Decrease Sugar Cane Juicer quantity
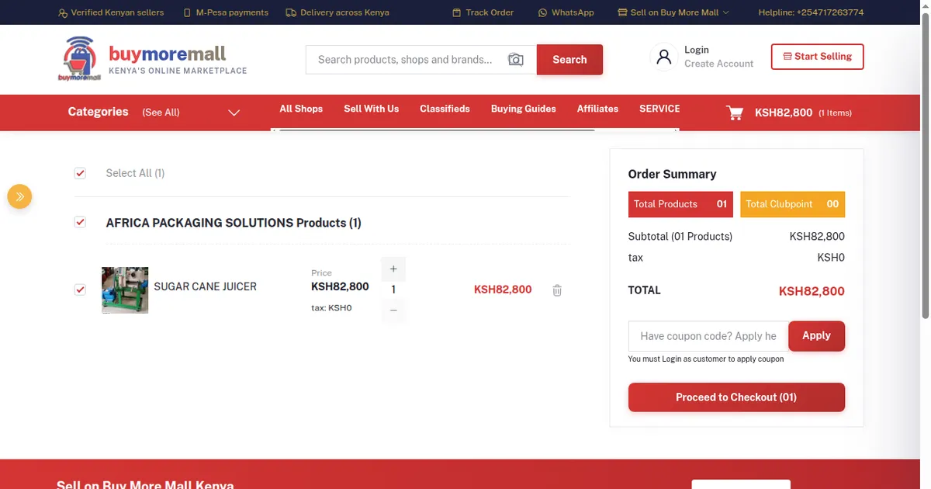 393,310
